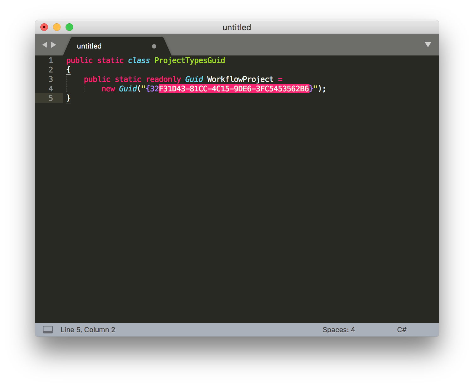This screenshot has width=474, height=387.
Task: Click the back navigation arrow icon
Action: [44, 45]
